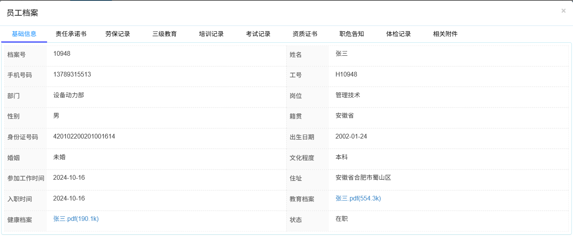Open the 体检记录 tab
The height and width of the screenshot is (237, 573).
pyautogui.click(x=398, y=34)
